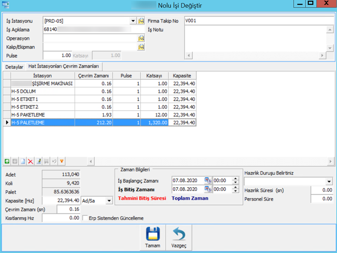Expand Hazırlık Duruşu Belirtiniz dropdown
Image resolution: width=337 pixels, height=253 pixels.
(x=329, y=181)
